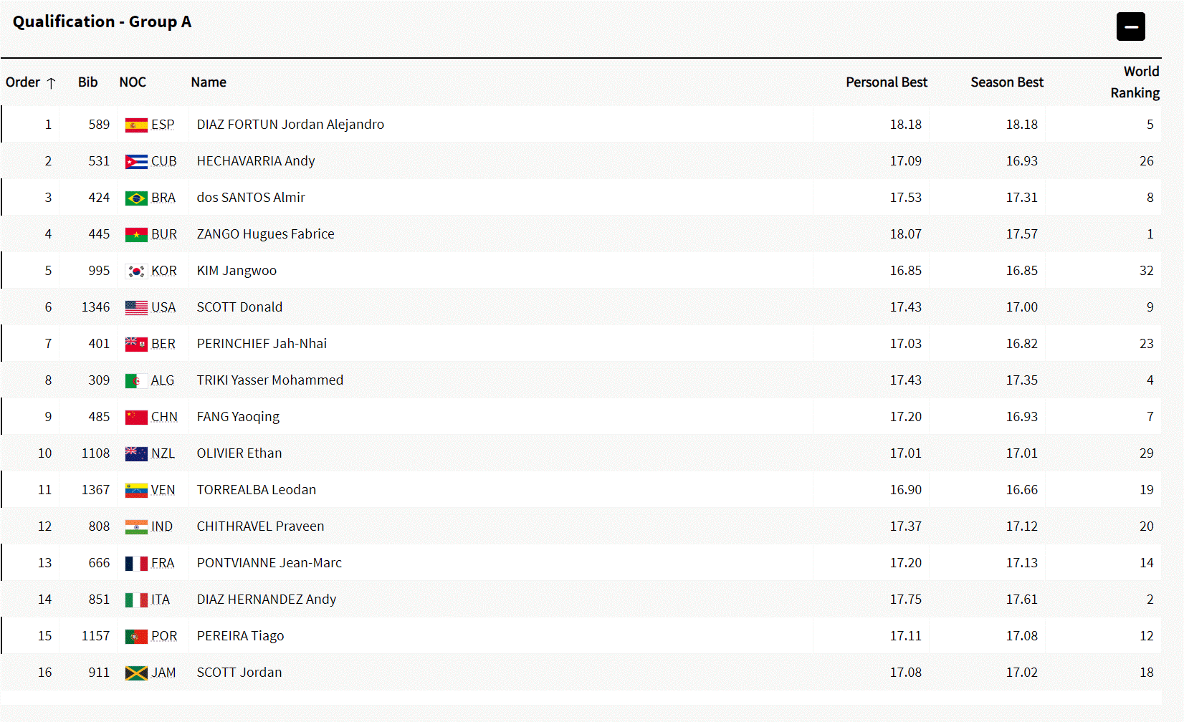This screenshot has width=1184, height=722.
Task: Click the ITA country code
Action: 161,600
